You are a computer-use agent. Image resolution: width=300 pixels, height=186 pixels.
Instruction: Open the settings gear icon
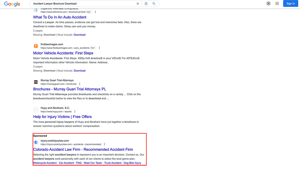click(x=268, y=4)
